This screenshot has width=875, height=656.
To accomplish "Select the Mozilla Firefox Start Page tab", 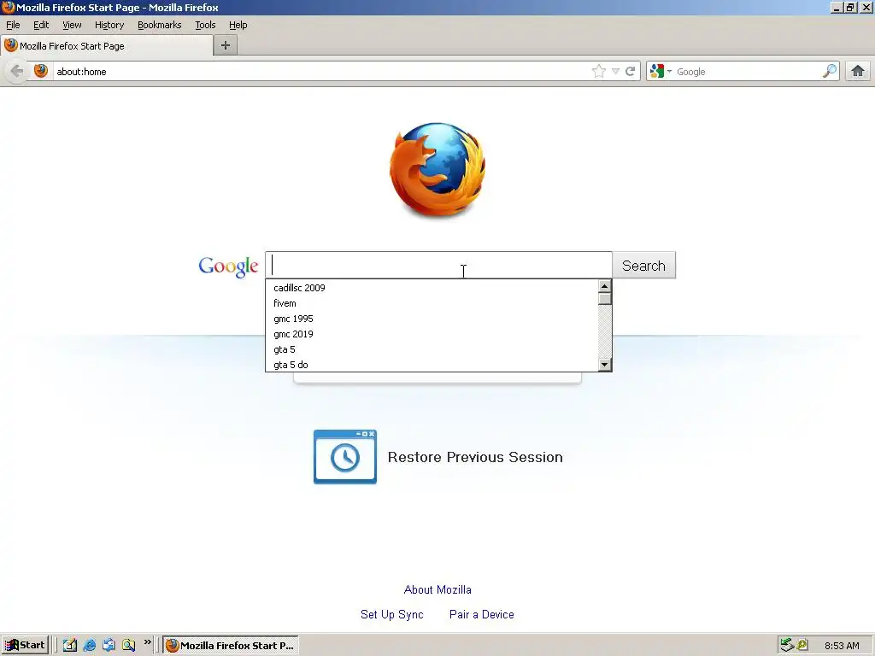I will pyautogui.click(x=107, y=46).
